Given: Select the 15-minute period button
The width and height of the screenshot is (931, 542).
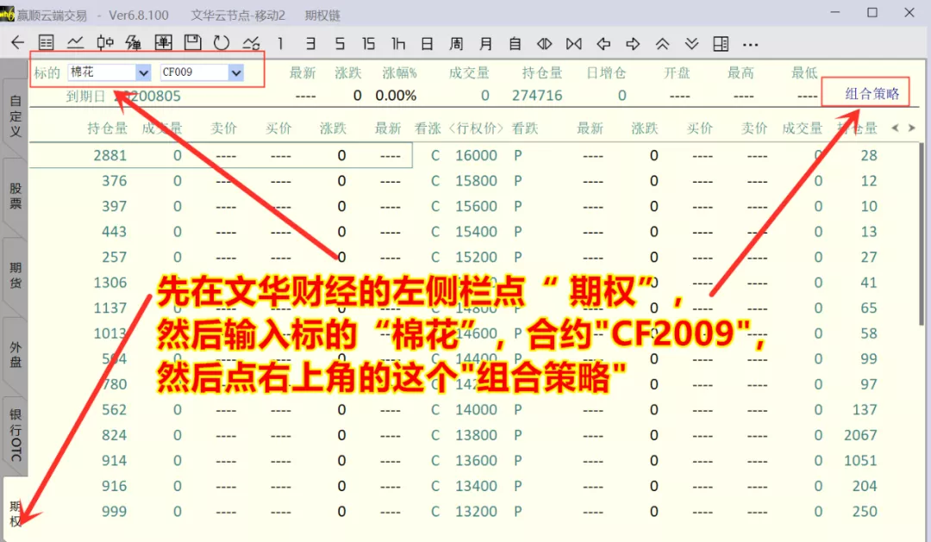Looking at the screenshot, I should pos(369,43).
